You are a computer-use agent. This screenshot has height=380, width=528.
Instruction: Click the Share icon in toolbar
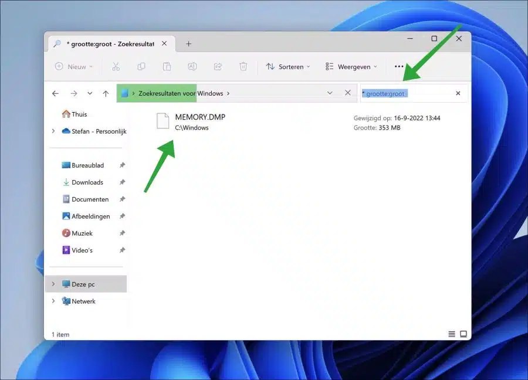[218, 67]
